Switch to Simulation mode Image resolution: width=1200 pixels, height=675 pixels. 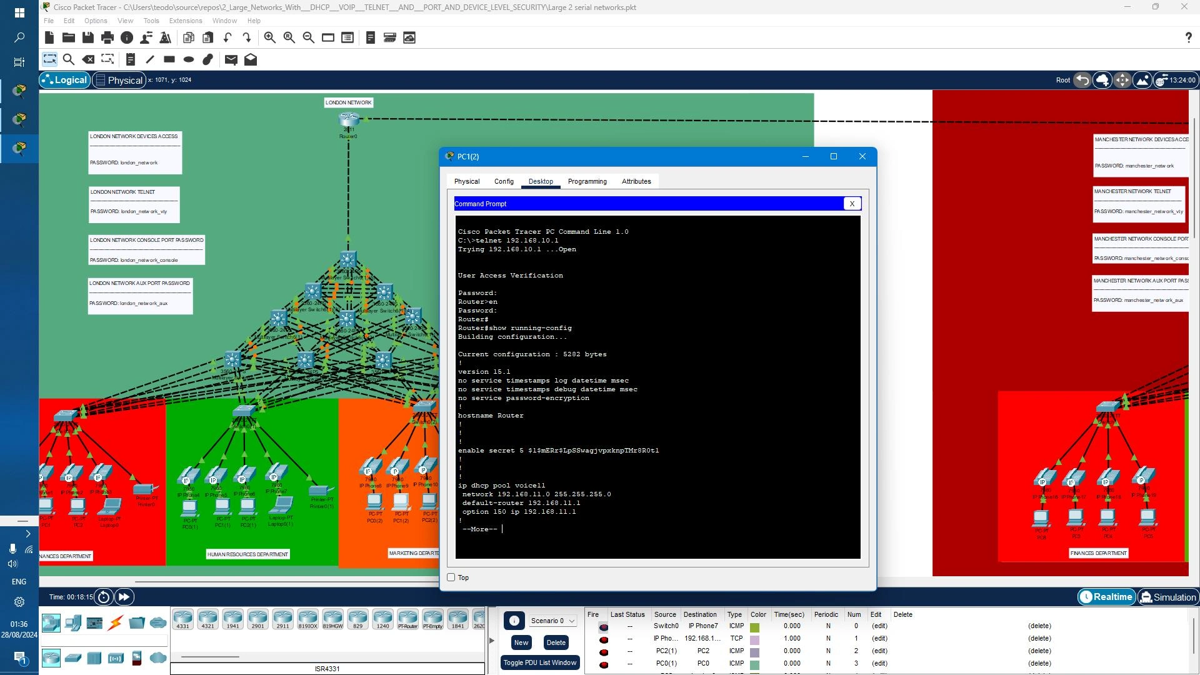coord(1168,597)
